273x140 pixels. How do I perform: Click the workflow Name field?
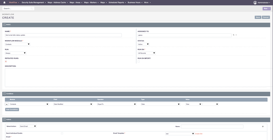point(63,35)
